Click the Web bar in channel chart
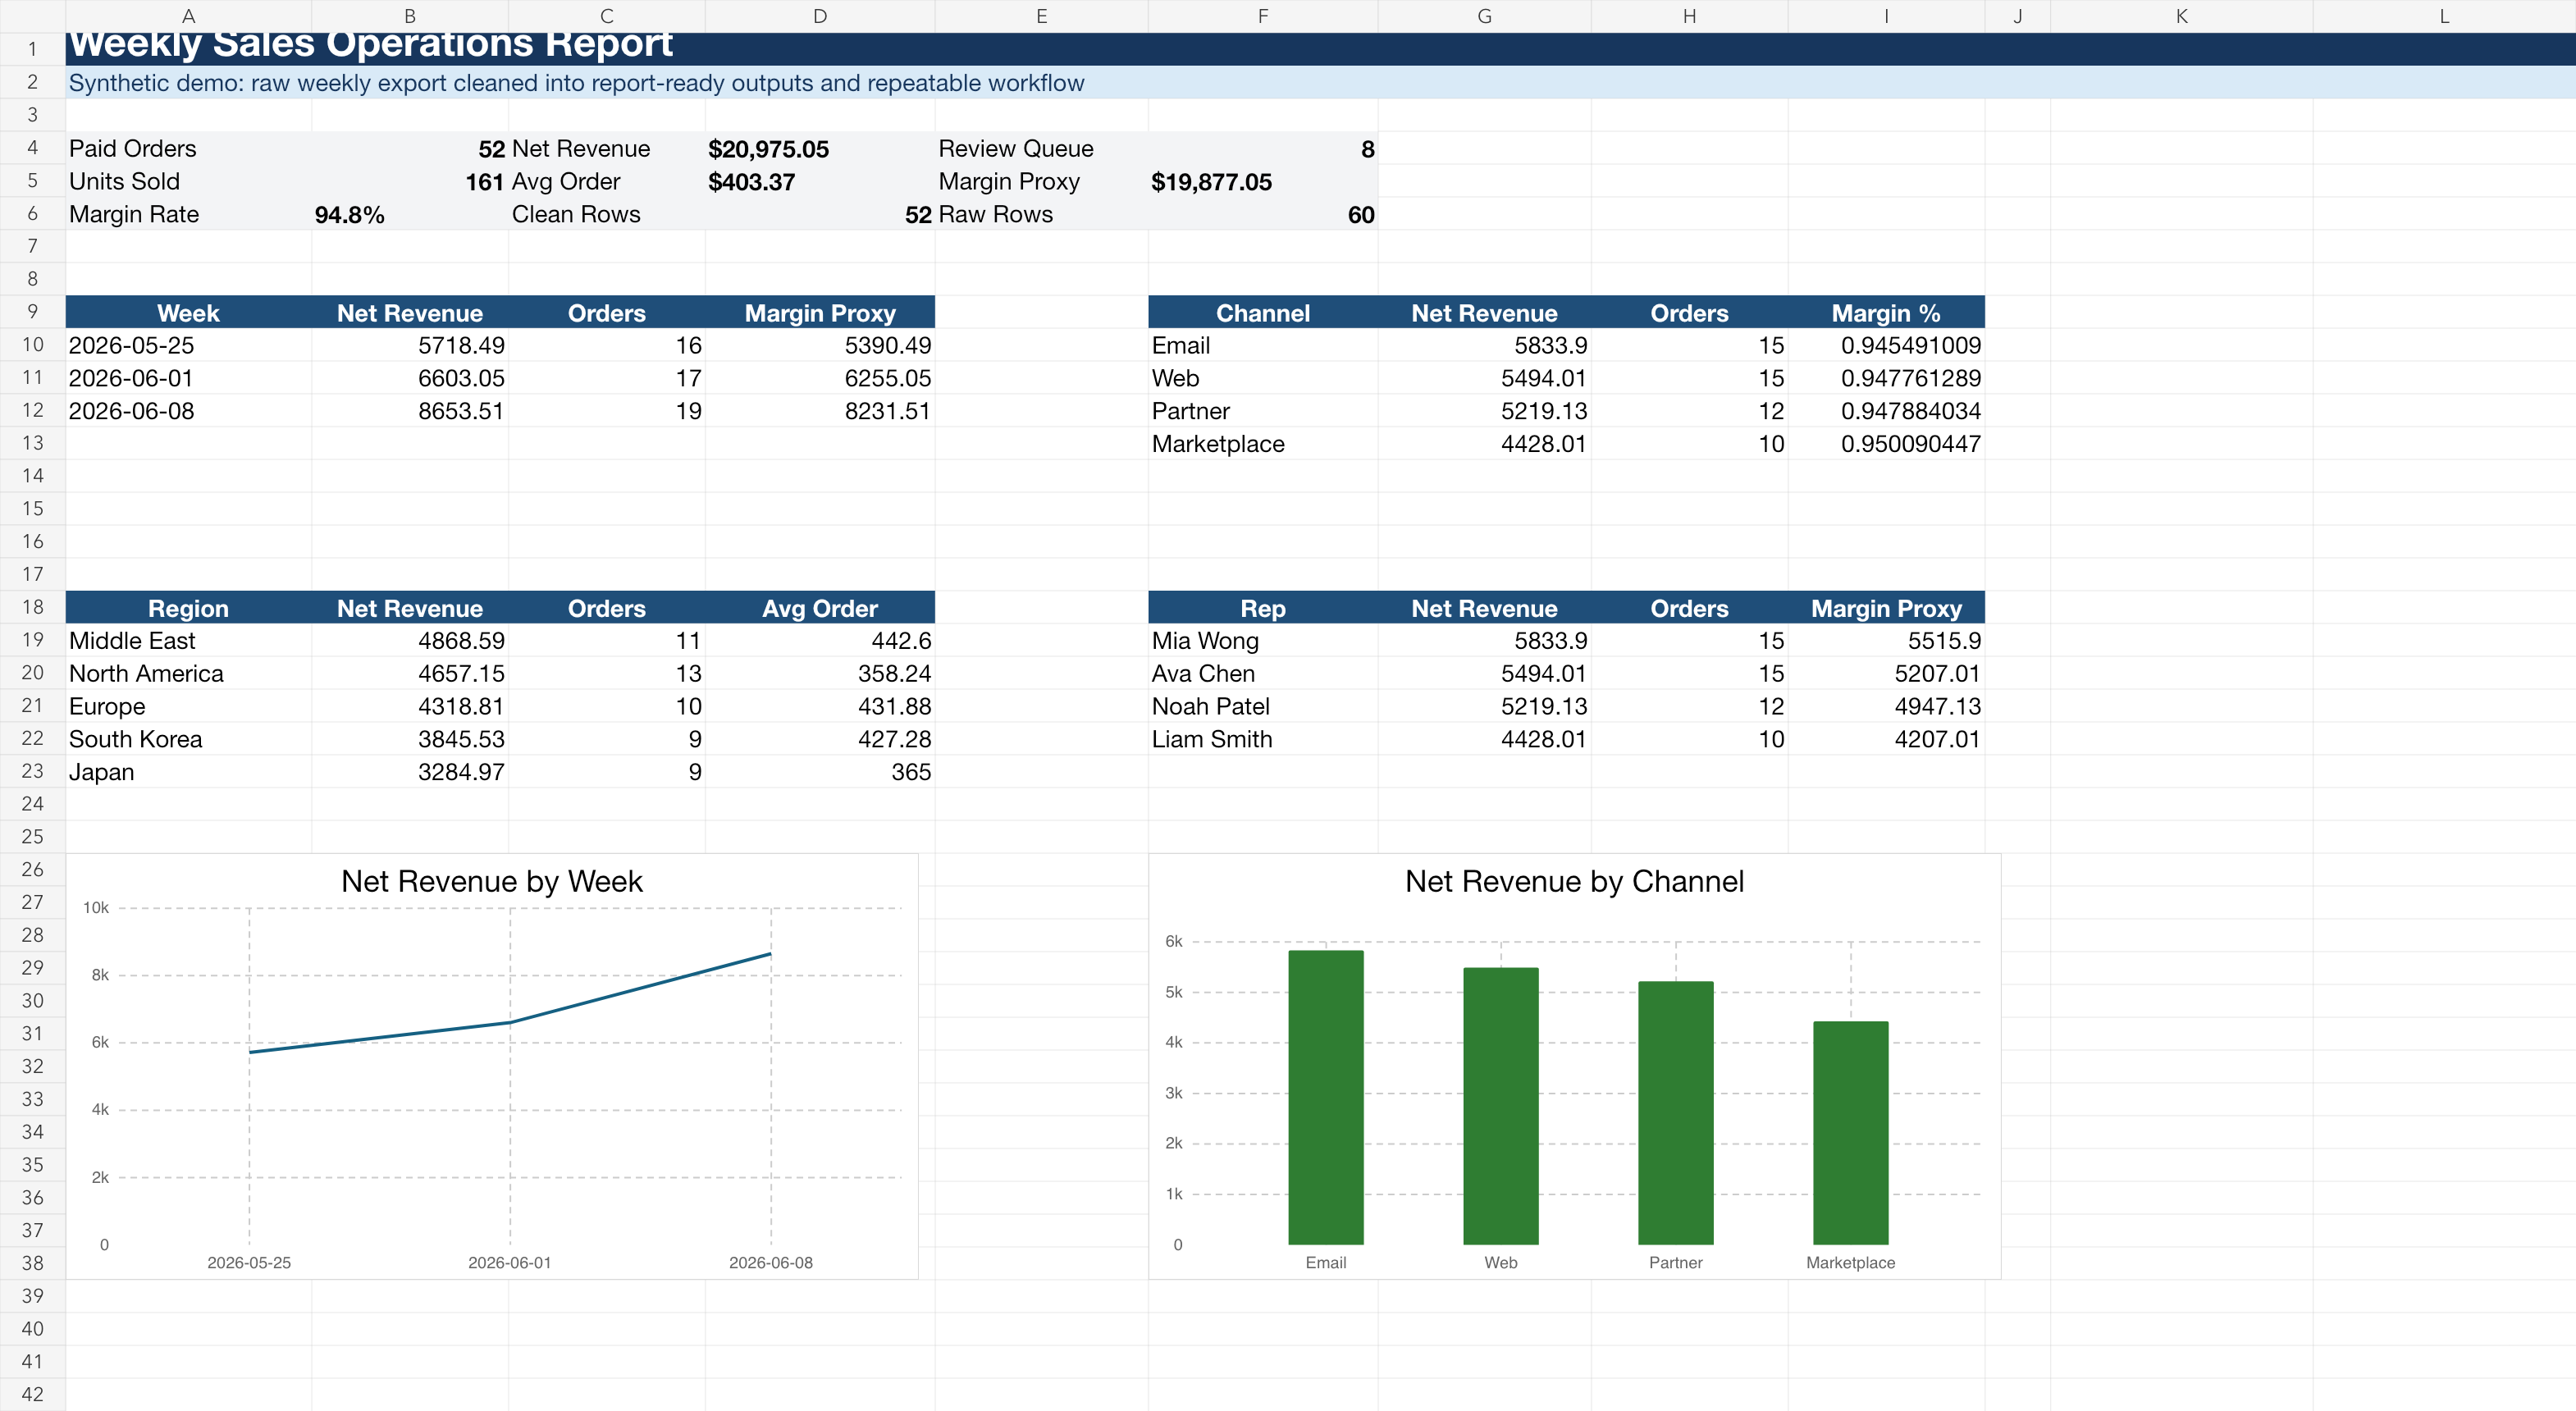 [1500, 1106]
